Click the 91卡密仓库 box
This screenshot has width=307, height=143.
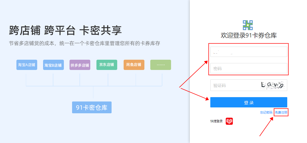[92, 107]
